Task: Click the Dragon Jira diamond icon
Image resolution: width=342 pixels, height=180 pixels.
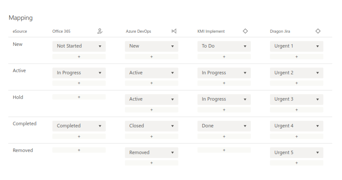Action: pyautogui.click(x=318, y=31)
